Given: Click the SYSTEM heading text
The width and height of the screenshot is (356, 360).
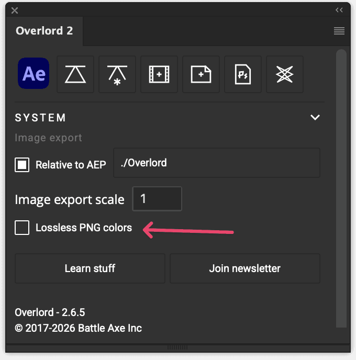Looking at the screenshot, I should [x=40, y=118].
